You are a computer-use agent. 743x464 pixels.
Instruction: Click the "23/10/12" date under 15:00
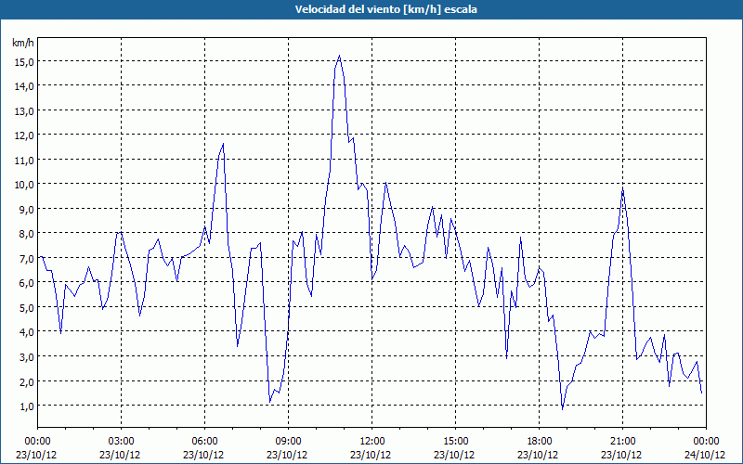454,455
